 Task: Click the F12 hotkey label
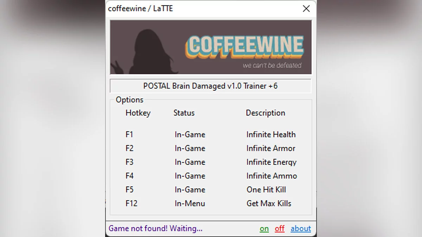tap(131, 203)
